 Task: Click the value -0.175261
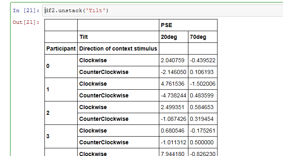tap(203, 131)
